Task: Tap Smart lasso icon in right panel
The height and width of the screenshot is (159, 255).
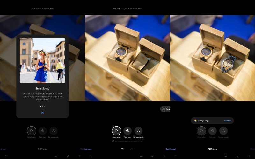Action: pos(201,131)
